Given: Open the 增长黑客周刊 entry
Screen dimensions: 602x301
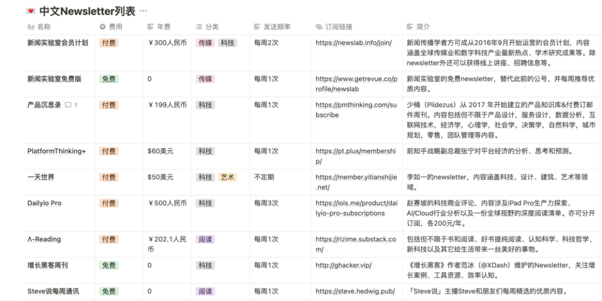Looking at the screenshot, I should click(x=47, y=265).
